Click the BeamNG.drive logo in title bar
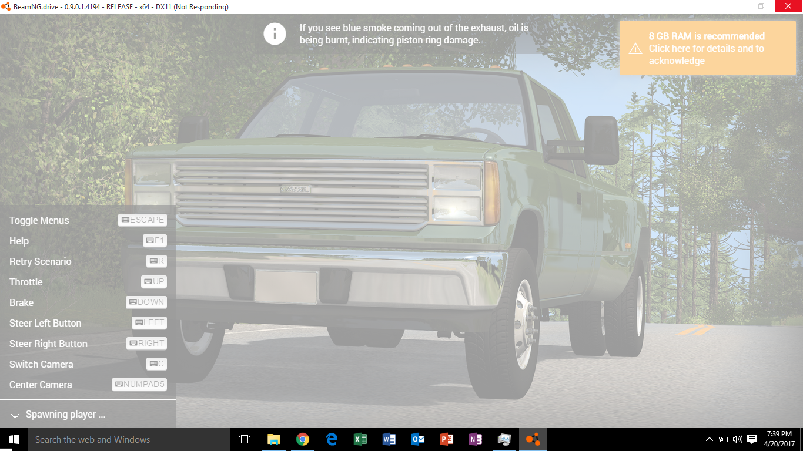Screen dimensions: 803x451 (x=6, y=6)
